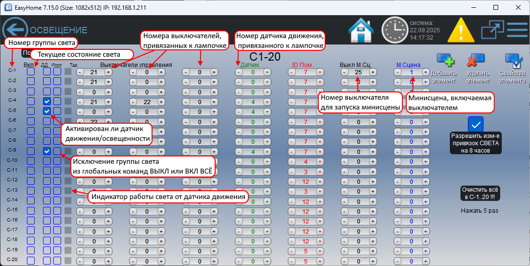Screen dimensions: 530x266
Task: Check the Искл checkbox in row C-2
Action: click(x=57, y=82)
